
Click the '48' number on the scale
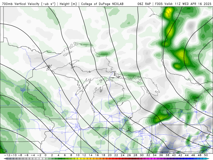point(199,155)
